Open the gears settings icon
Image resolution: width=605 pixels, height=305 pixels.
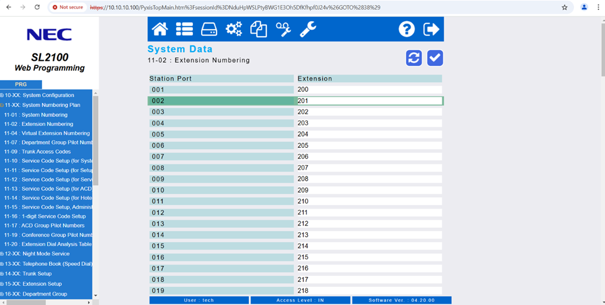coord(234,29)
